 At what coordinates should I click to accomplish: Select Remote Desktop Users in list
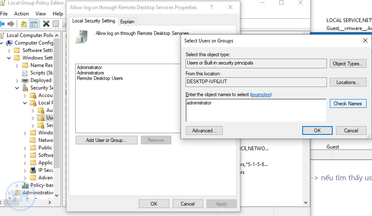tap(100, 78)
